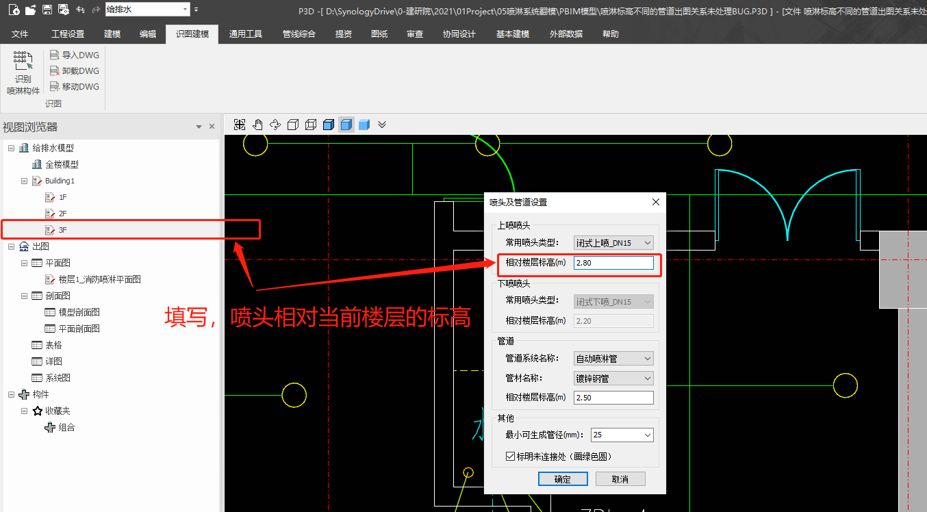
Task: Collapse the 平面图 tree node
Action: [24, 263]
